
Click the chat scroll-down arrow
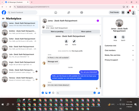[100, 89]
